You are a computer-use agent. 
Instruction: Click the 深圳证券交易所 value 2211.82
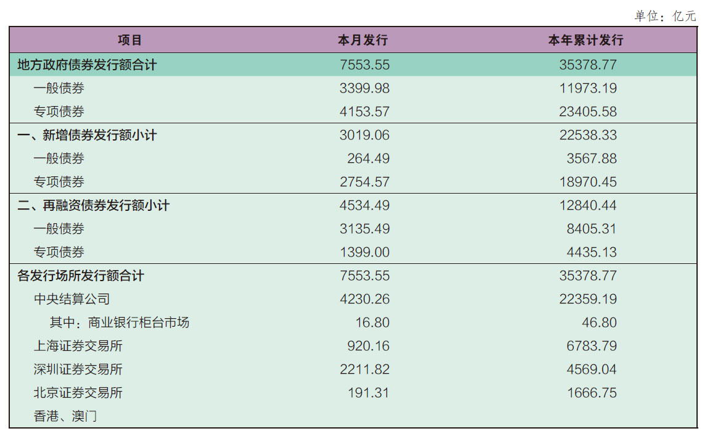(x=365, y=369)
